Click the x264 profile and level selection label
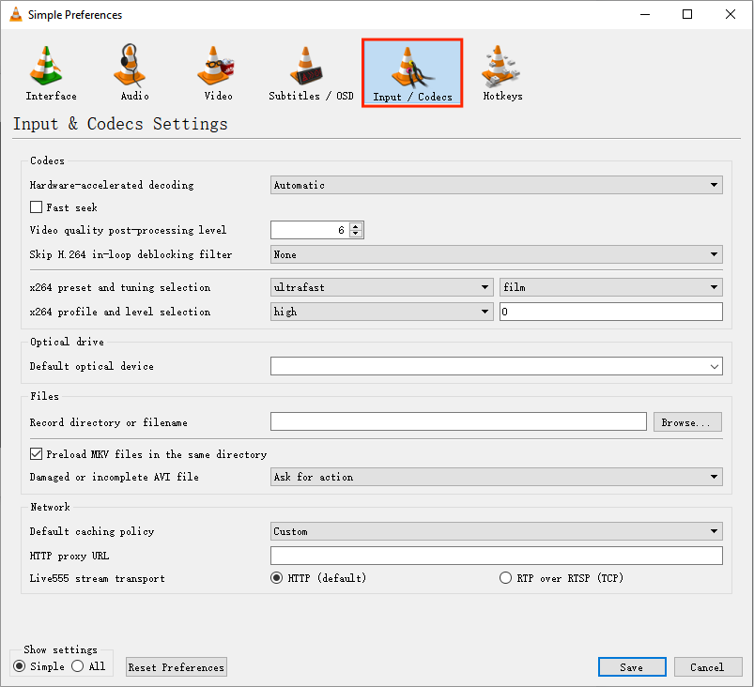 pyautogui.click(x=120, y=312)
